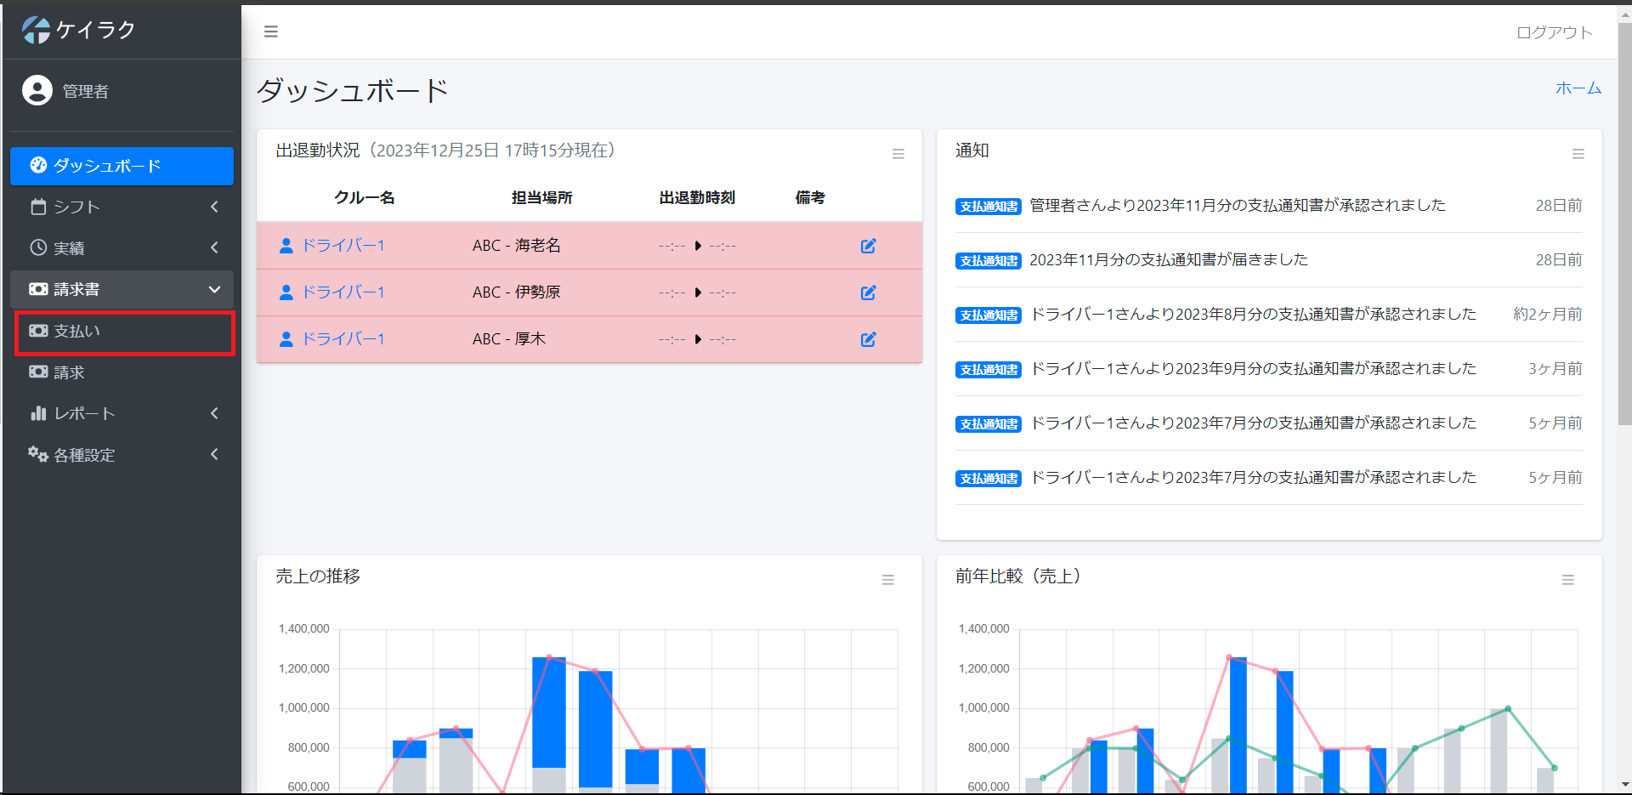Image resolution: width=1632 pixels, height=795 pixels.
Task: Open the 売上の推移 card menu icon
Action: 888,580
